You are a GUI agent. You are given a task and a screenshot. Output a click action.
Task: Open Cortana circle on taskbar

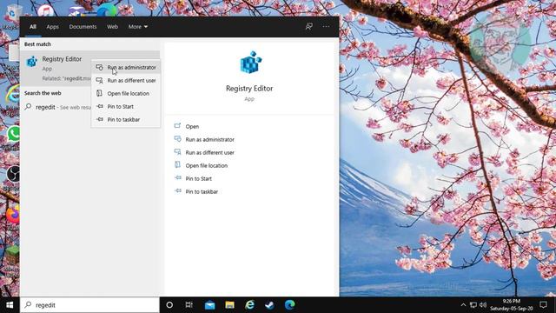coord(169,305)
